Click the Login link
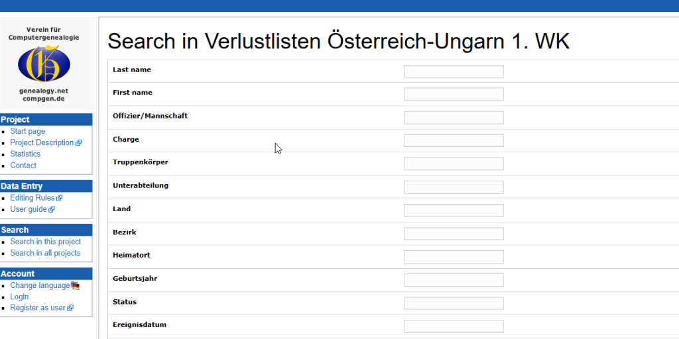The image size is (679, 339). tap(19, 297)
